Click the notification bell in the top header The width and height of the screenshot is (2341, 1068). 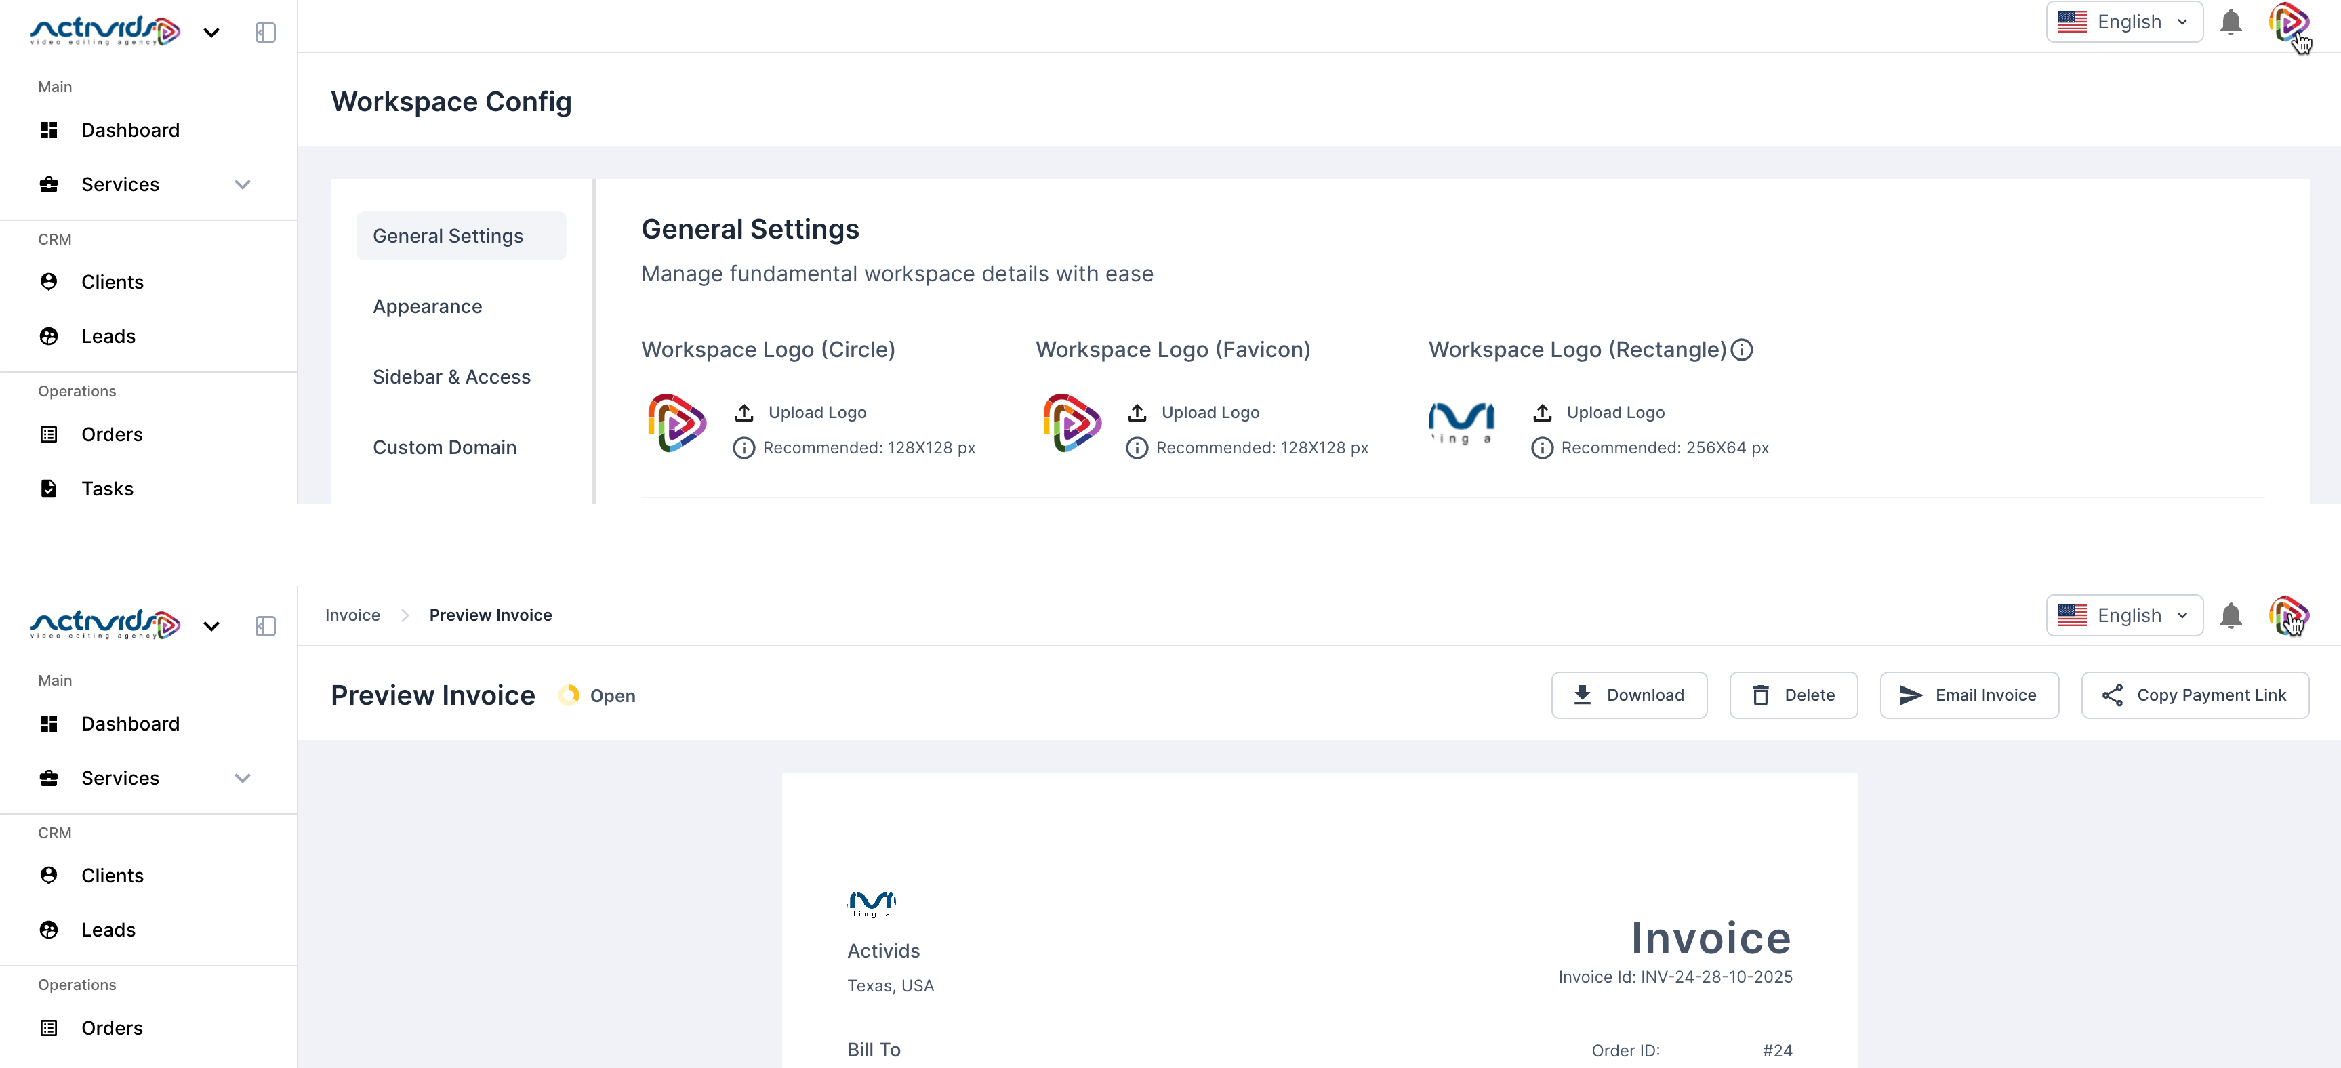click(x=2230, y=22)
